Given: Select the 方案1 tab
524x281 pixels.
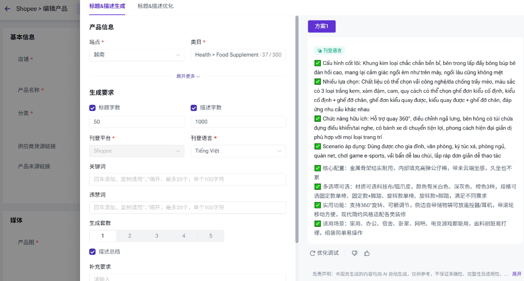Looking at the screenshot, I should click(321, 27).
